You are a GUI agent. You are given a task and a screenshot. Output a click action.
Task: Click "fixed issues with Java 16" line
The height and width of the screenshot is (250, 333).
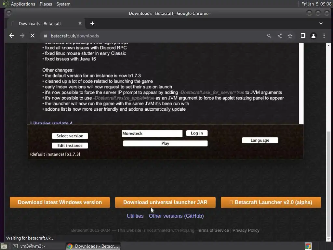[x=70, y=59]
